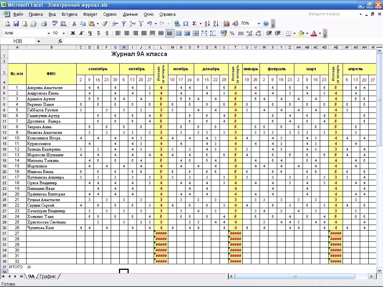Image resolution: width=383 pixels, height=287 pixels.
Task: Apply yellow fill color bucket
Action: tap(301, 33)
